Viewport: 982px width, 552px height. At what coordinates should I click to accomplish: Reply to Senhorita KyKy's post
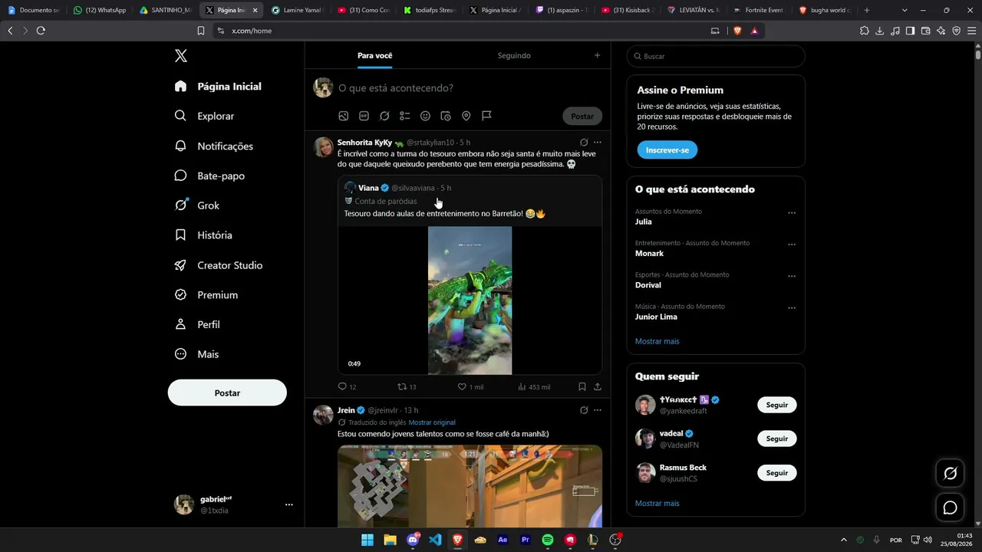tap(347, 387)
